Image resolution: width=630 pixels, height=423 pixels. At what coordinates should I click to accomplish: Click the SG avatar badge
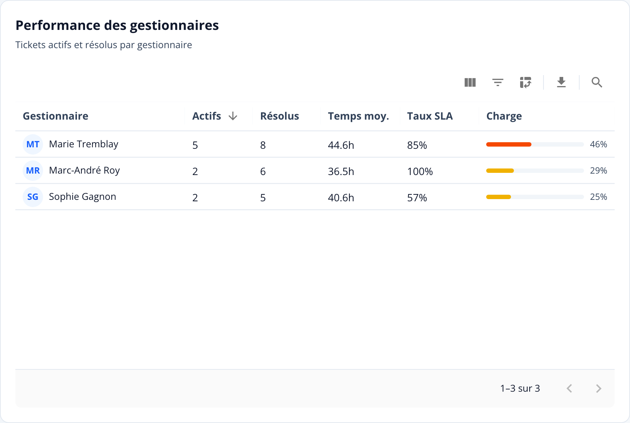pos(33,197)
